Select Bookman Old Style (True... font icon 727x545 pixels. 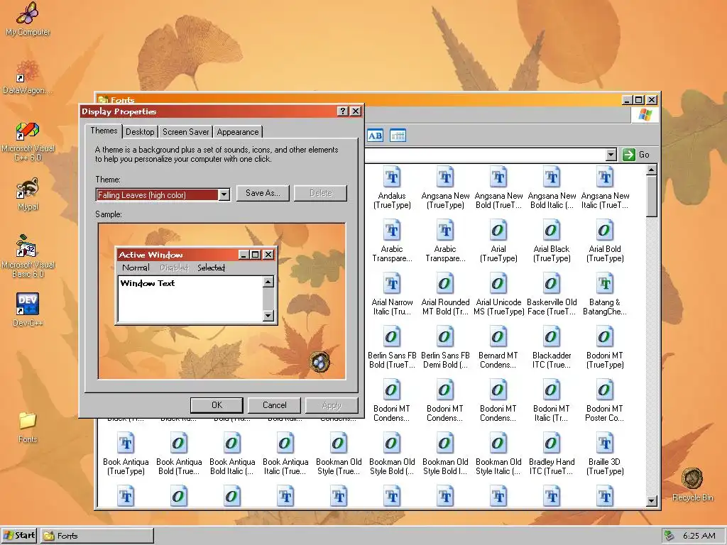pos(339,444)
